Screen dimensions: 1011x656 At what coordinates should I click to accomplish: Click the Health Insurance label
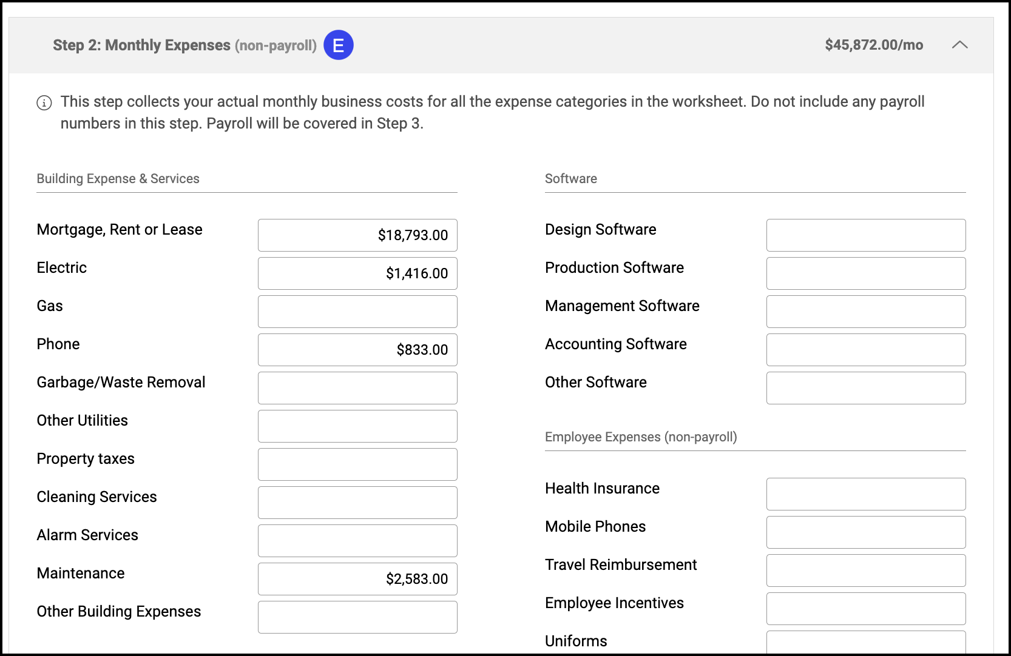[x=602, y=489]
